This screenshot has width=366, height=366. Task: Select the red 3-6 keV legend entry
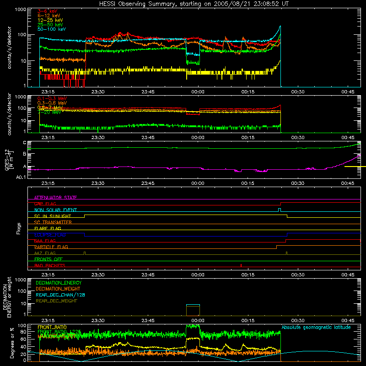pos(48,11)
